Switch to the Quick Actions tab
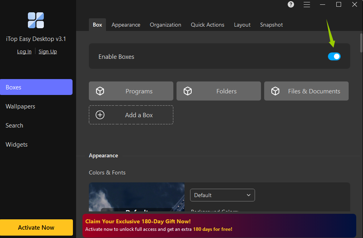The height and width of the screenshot is (238, 363). point(207,25)
